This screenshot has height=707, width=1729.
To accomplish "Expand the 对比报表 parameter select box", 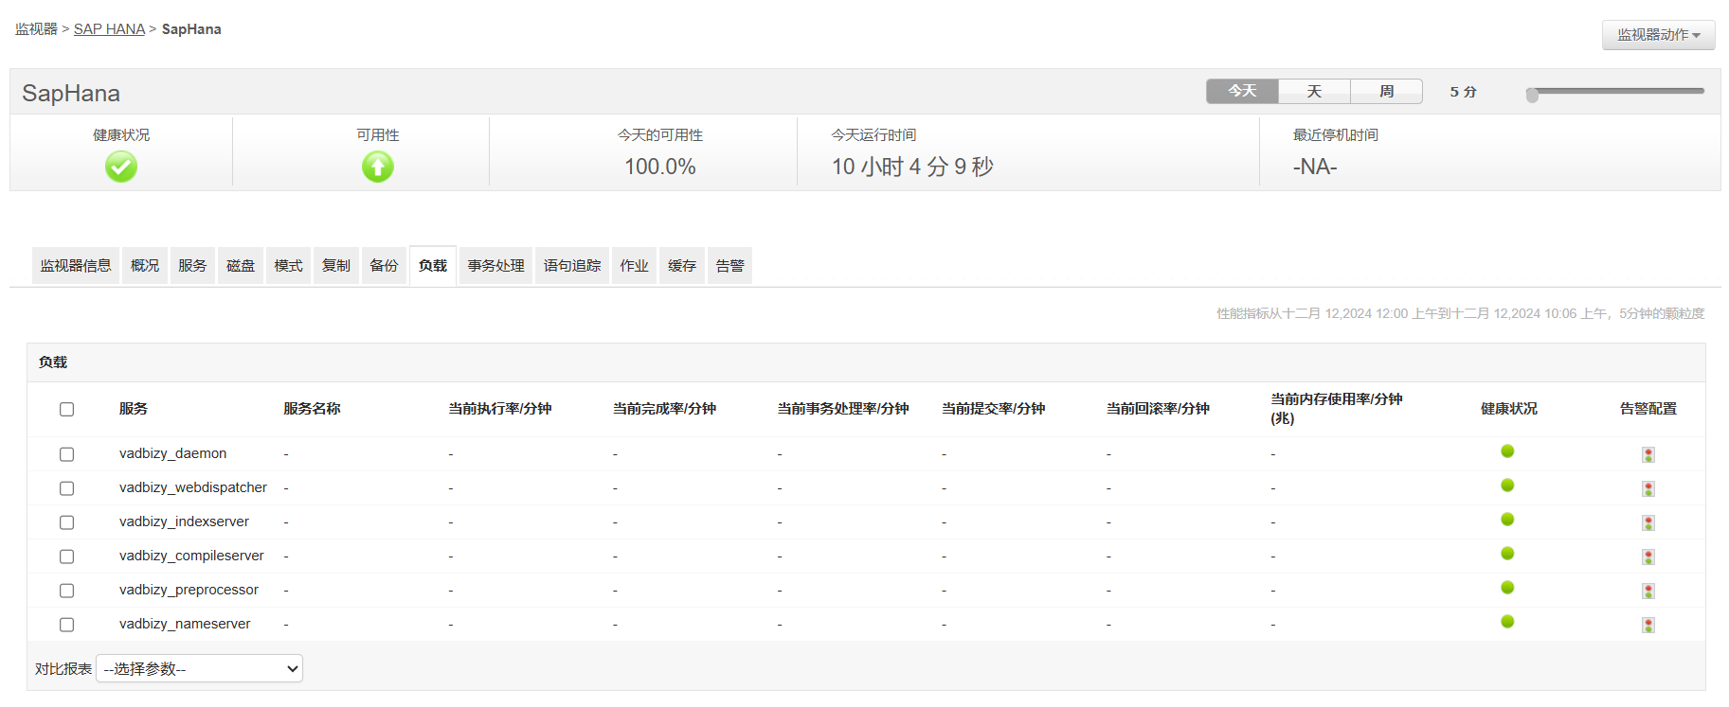I will (x=199, y=669).
